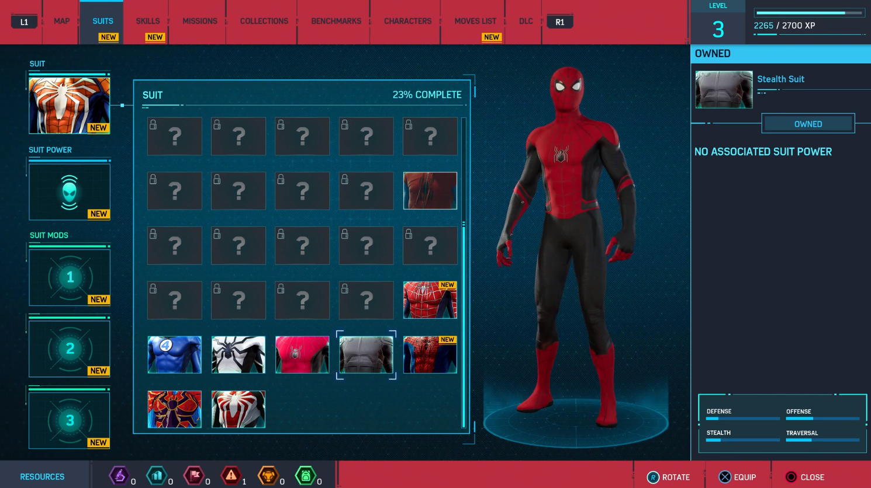The image size is (871, 488).
Task: Go to the SKILLS tab
Action: click(148, 21)
